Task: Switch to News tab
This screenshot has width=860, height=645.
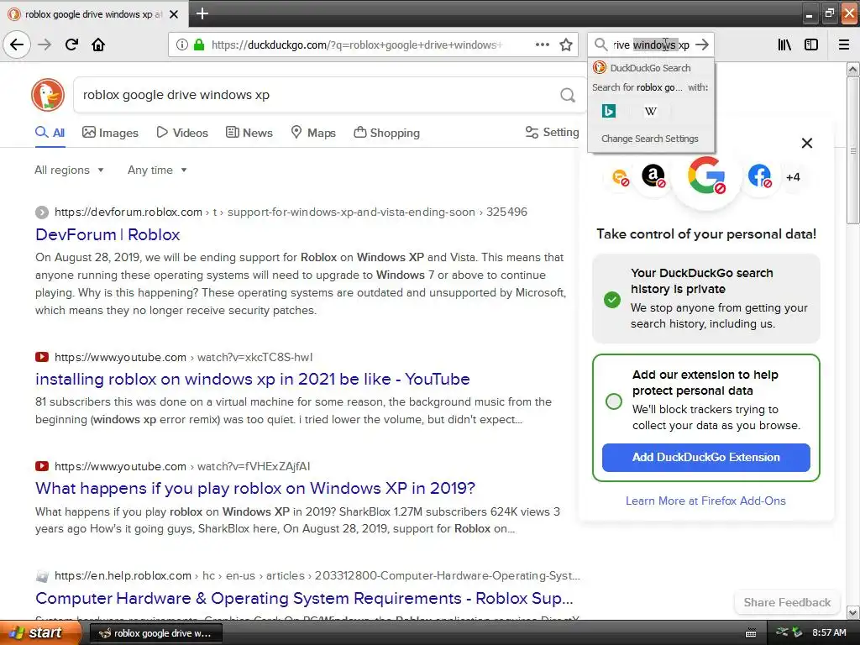Action: click(x=249, y=132)
